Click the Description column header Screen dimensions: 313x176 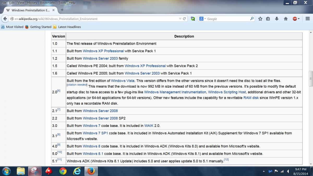pos(184,36)
